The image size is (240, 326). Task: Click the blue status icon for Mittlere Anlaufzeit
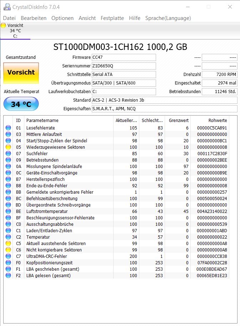(x=8, y=134)
